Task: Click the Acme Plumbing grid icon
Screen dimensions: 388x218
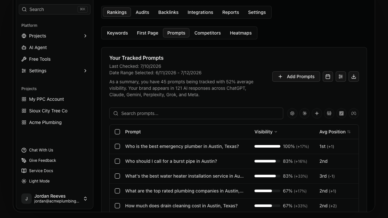Action: click(x=24, y=122)
